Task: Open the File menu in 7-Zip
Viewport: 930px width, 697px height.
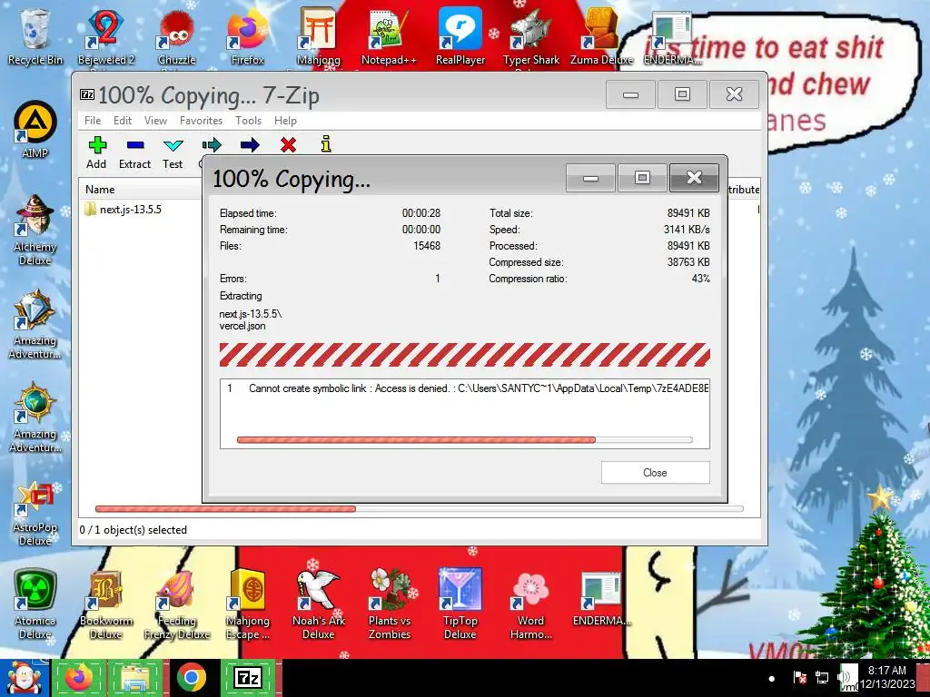Action: (x=93, y=121)
